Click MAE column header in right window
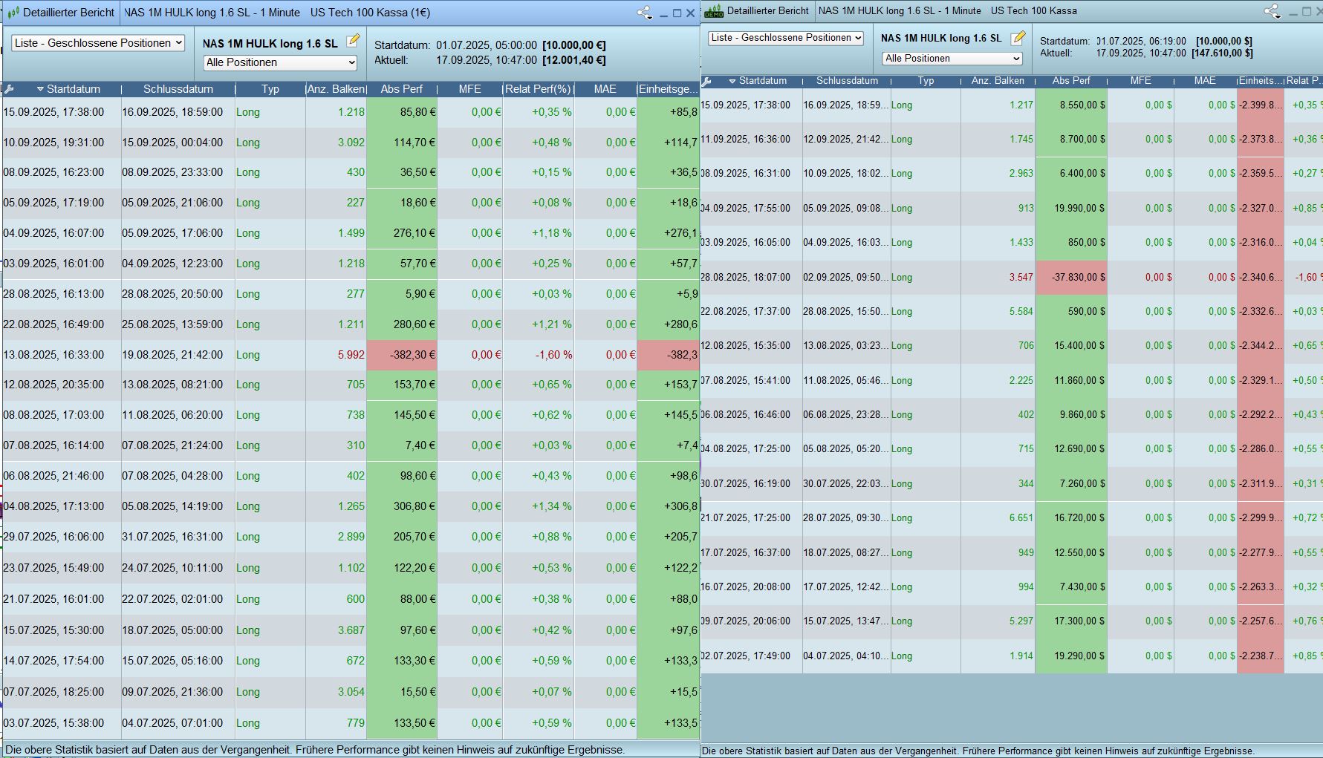This screenshot has height=758, width=1323. point(1205,81)
